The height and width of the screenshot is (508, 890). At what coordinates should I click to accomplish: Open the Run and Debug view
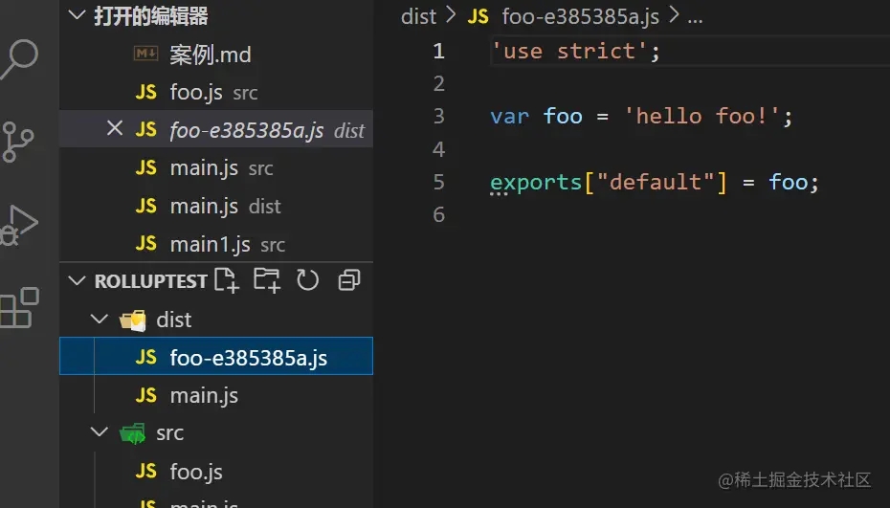[18, 226]
